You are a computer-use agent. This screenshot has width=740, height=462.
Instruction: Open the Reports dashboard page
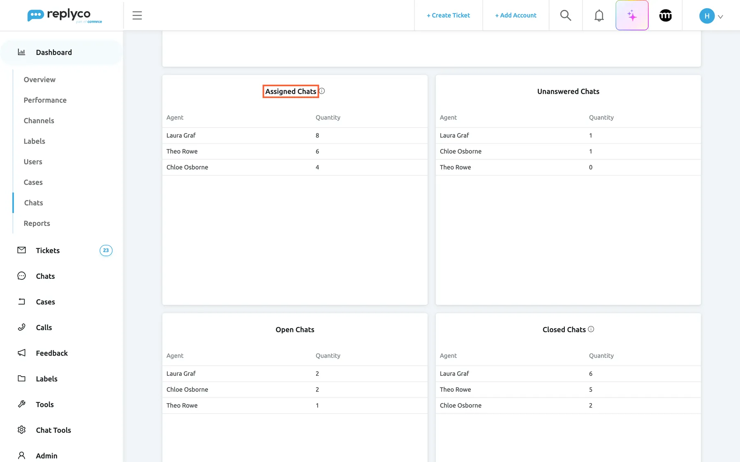pyautogui.click(x=37, y=223)
